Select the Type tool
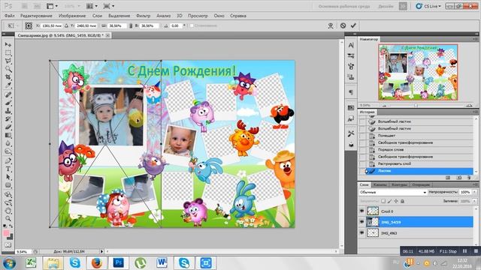 [x=8, y=169]
